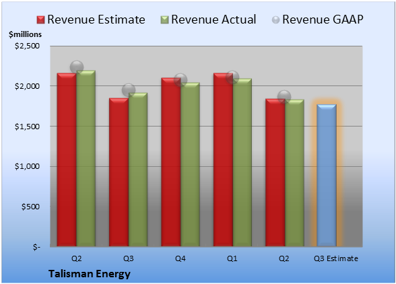Select the red Q3 Revenue Estimate bar
Viewport: 396px width, 284px height.
coord(119,172)
